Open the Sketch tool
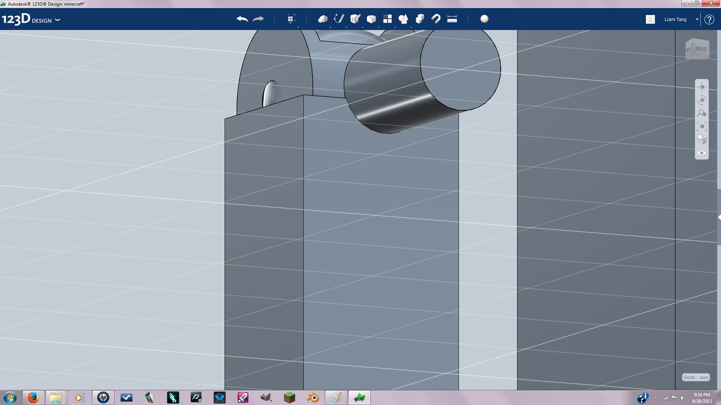The width and height of the screenshot is (721, 405). tap(339, 19)
